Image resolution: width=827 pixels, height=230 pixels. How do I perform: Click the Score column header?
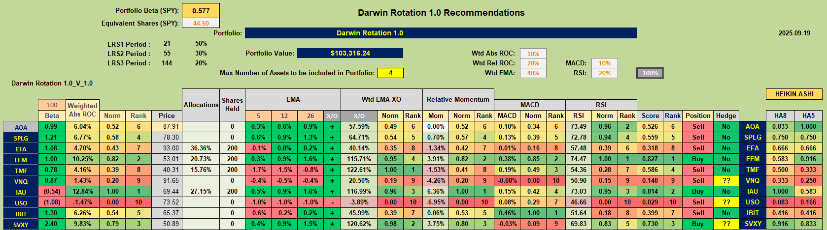[650, 115]
